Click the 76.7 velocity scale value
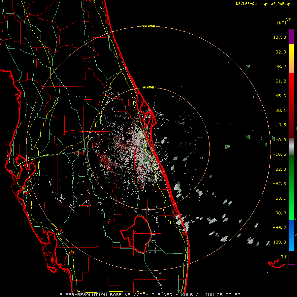Image resolution: width=297 pixels, height=297 pixels. [281, 66]
